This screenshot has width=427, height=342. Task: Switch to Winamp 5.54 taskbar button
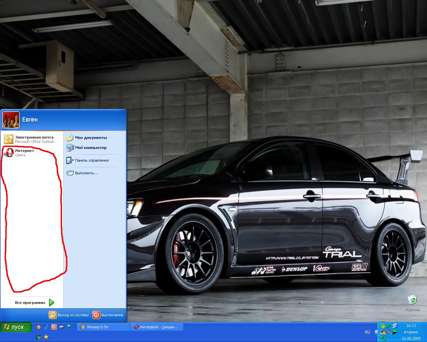pyautogui.click(x=103, y=327)
